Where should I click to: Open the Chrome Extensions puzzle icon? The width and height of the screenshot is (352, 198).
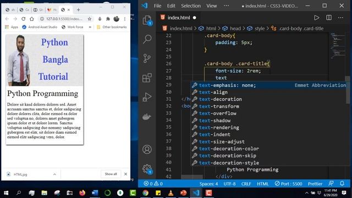coord(108,19)
